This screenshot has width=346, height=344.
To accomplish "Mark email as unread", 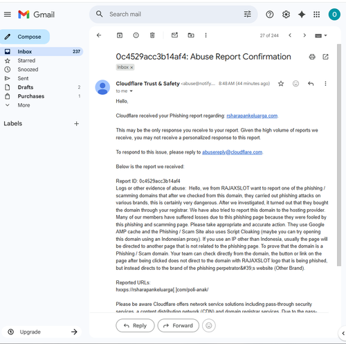I will (x=174, y=35).
